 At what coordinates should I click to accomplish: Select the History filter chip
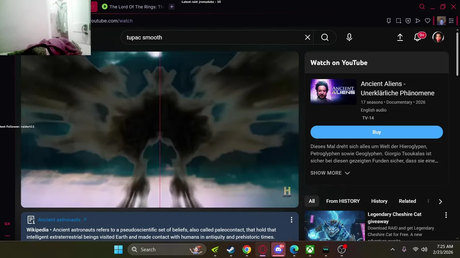coord(379,201)
